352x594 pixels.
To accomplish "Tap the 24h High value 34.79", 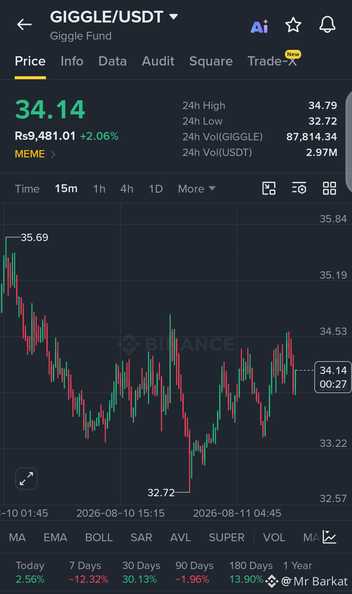I will point(323,106).
